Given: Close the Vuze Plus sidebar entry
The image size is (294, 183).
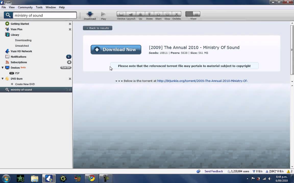Looking at the screenshot, I should click(x=70, y=29).
